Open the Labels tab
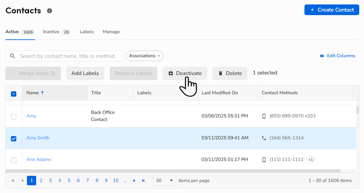Viewport: 364px width, 193px height. point(87,32)
